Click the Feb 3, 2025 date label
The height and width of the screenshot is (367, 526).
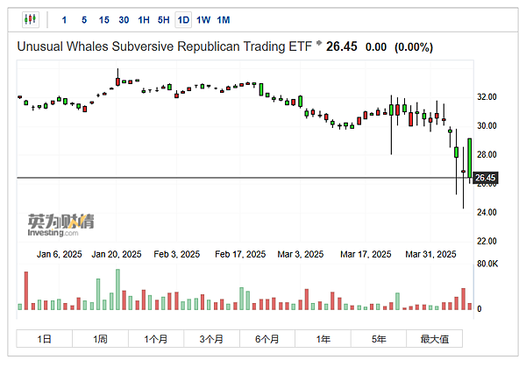click(177, 254)
